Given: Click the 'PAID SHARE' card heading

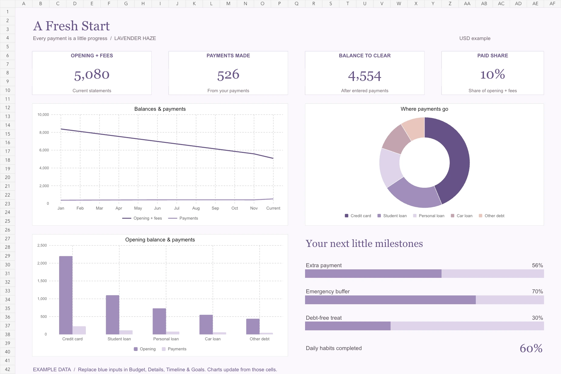Looking at the screenshot, I should pyautogui.click(x=493, y=56).
